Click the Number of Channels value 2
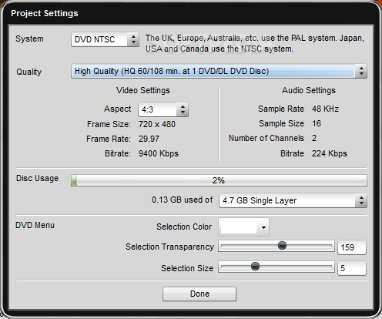The image size is (382, 319). coord(314,138)
